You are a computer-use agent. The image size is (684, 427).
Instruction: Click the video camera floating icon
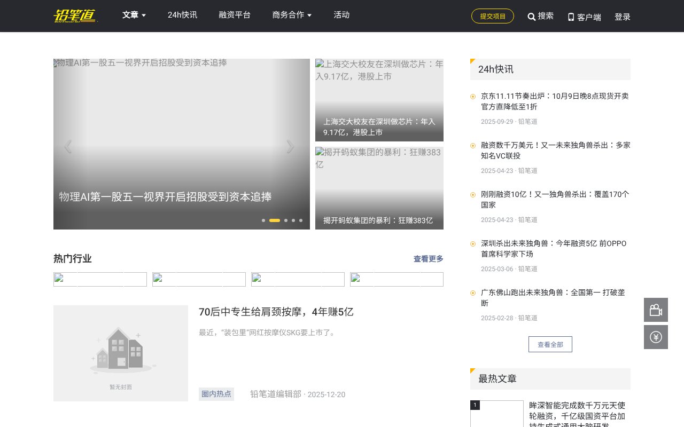pyautogui.click(x=656, y=310)
